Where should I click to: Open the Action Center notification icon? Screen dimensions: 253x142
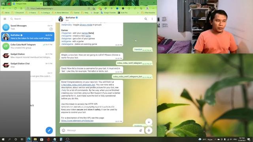pos(249,139)
